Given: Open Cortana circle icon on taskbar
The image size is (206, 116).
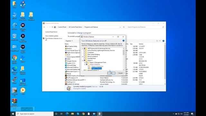Looking at the screenshot, I should [56, 114].
